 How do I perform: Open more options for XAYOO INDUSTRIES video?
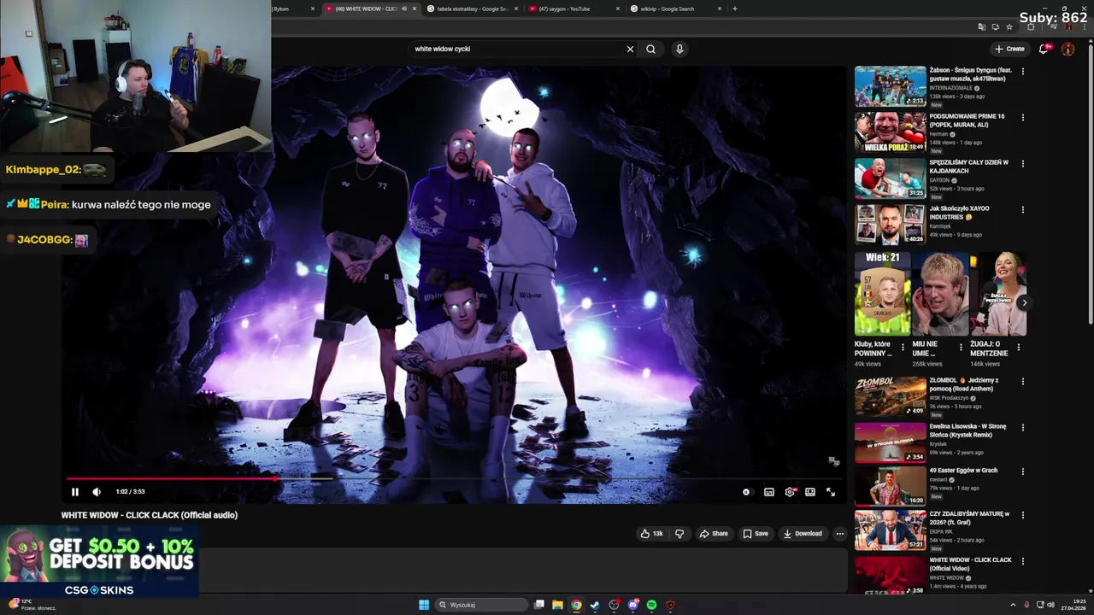(1022, 210)
